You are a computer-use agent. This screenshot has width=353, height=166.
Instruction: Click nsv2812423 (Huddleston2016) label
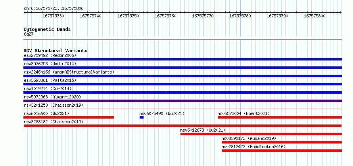tap(253, 147)
